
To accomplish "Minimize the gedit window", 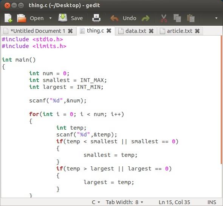I will coord(14,6).
